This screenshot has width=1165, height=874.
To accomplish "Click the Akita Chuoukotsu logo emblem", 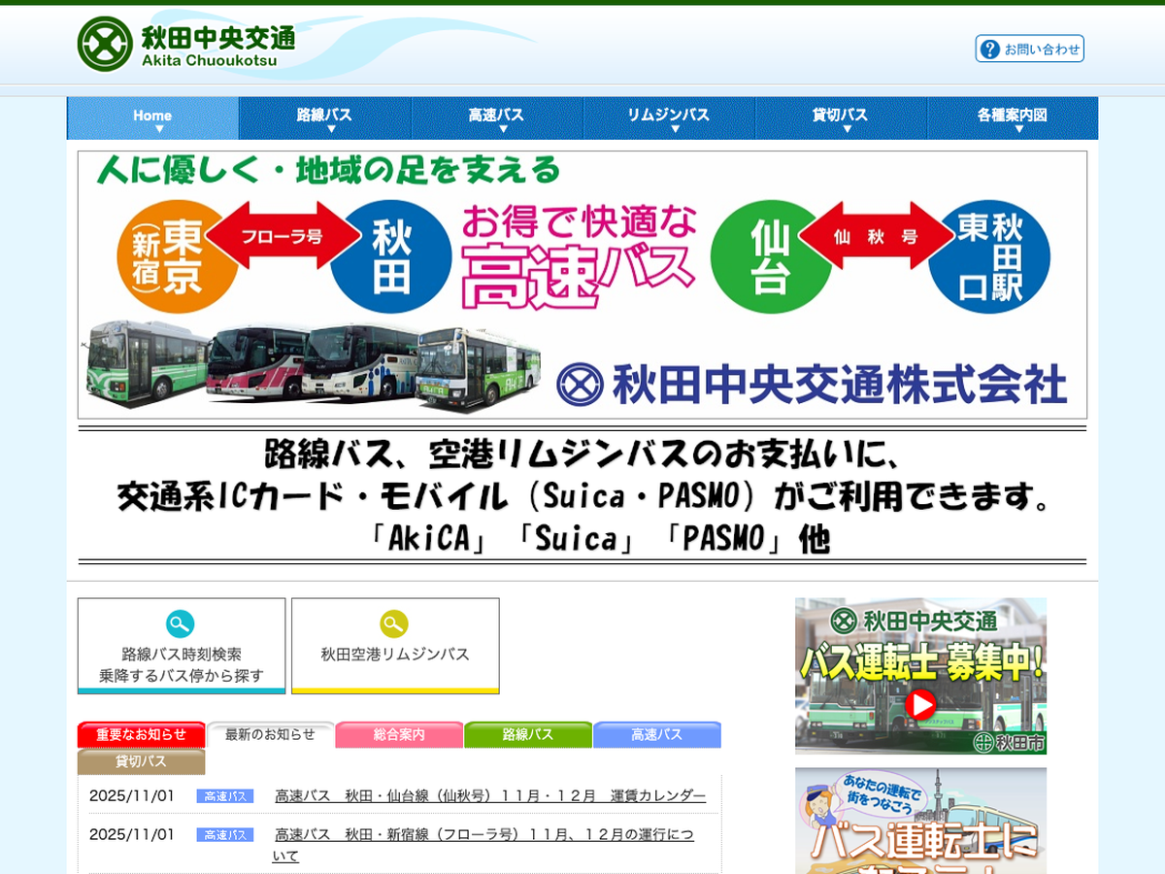I will pos(105,45).
